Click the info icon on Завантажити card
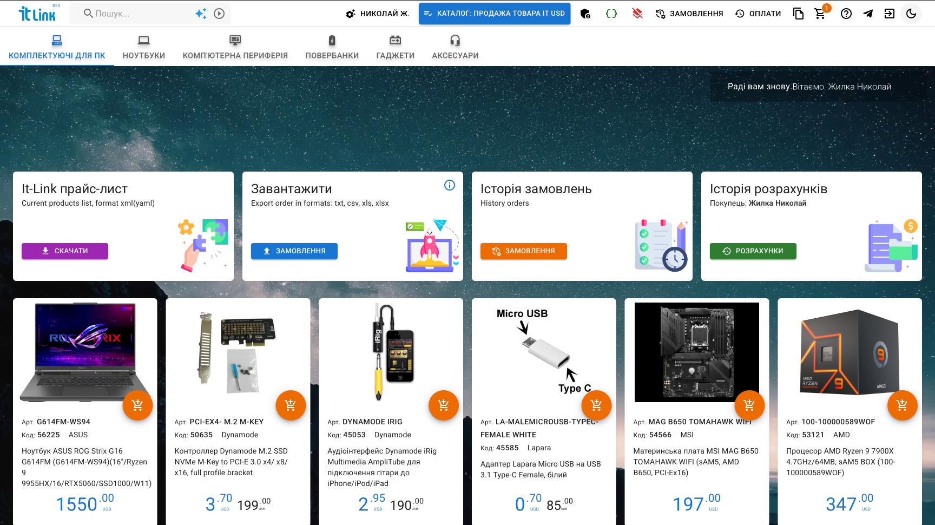 [x=450, y=185]
